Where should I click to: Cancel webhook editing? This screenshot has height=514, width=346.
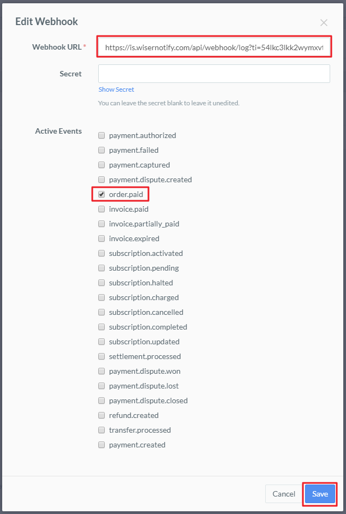[284, 494]
